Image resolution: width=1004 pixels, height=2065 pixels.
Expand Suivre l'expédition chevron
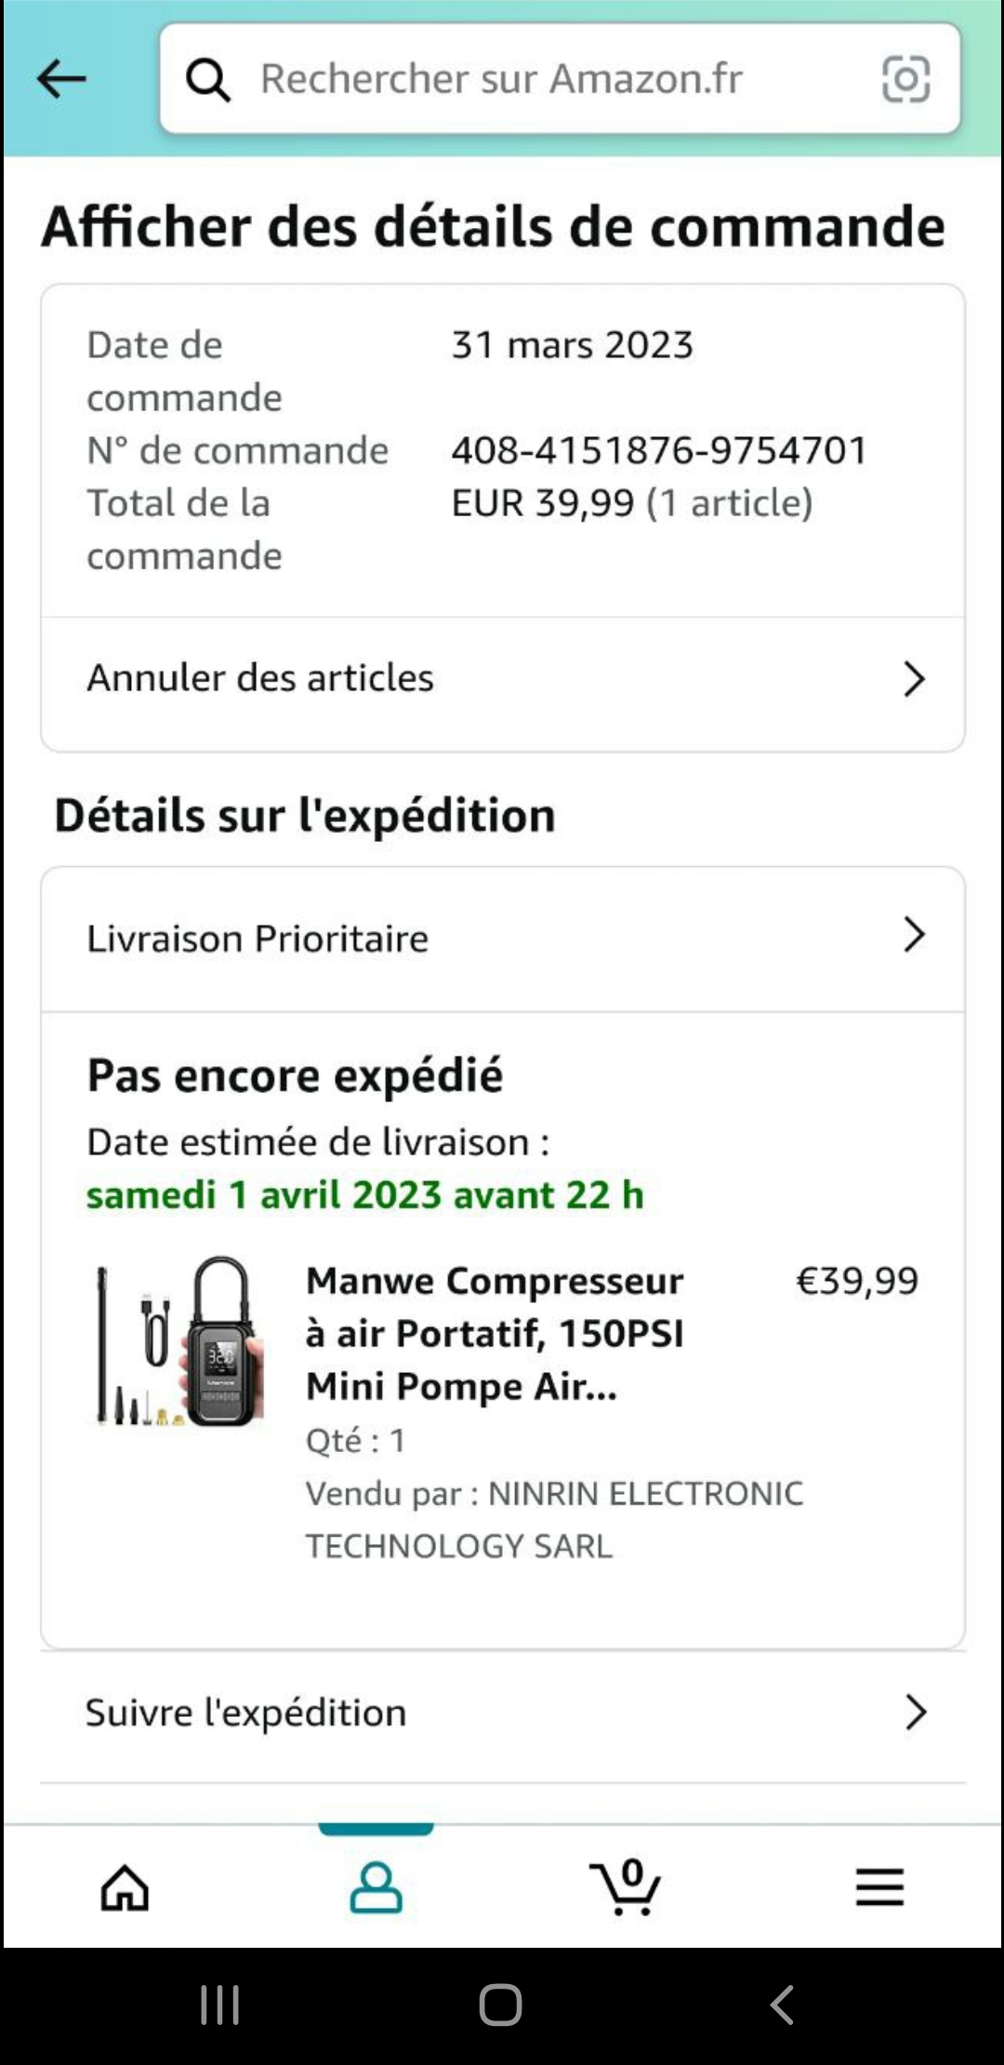[916, 1712]
